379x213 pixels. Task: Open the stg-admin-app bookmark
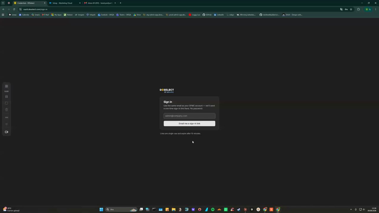[153, 15]
